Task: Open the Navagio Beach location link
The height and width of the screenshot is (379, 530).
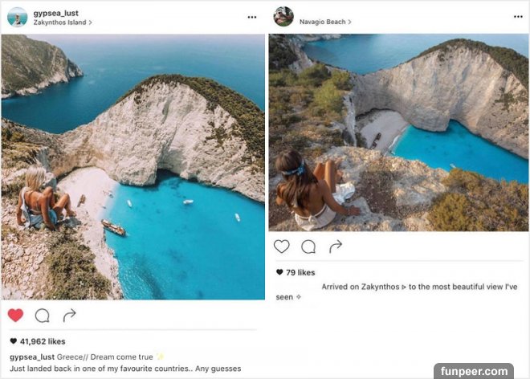Action: tap(324, 22)
